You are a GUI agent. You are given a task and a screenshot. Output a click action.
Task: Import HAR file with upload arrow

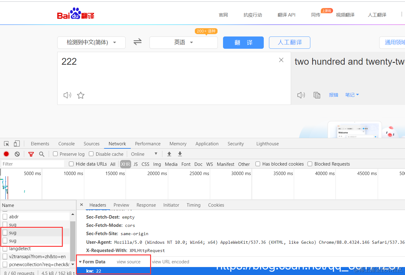tap(169, 154)
